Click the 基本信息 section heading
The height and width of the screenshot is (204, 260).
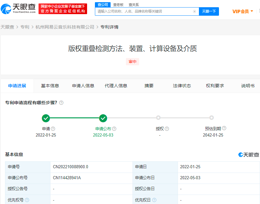pos(14,154)
